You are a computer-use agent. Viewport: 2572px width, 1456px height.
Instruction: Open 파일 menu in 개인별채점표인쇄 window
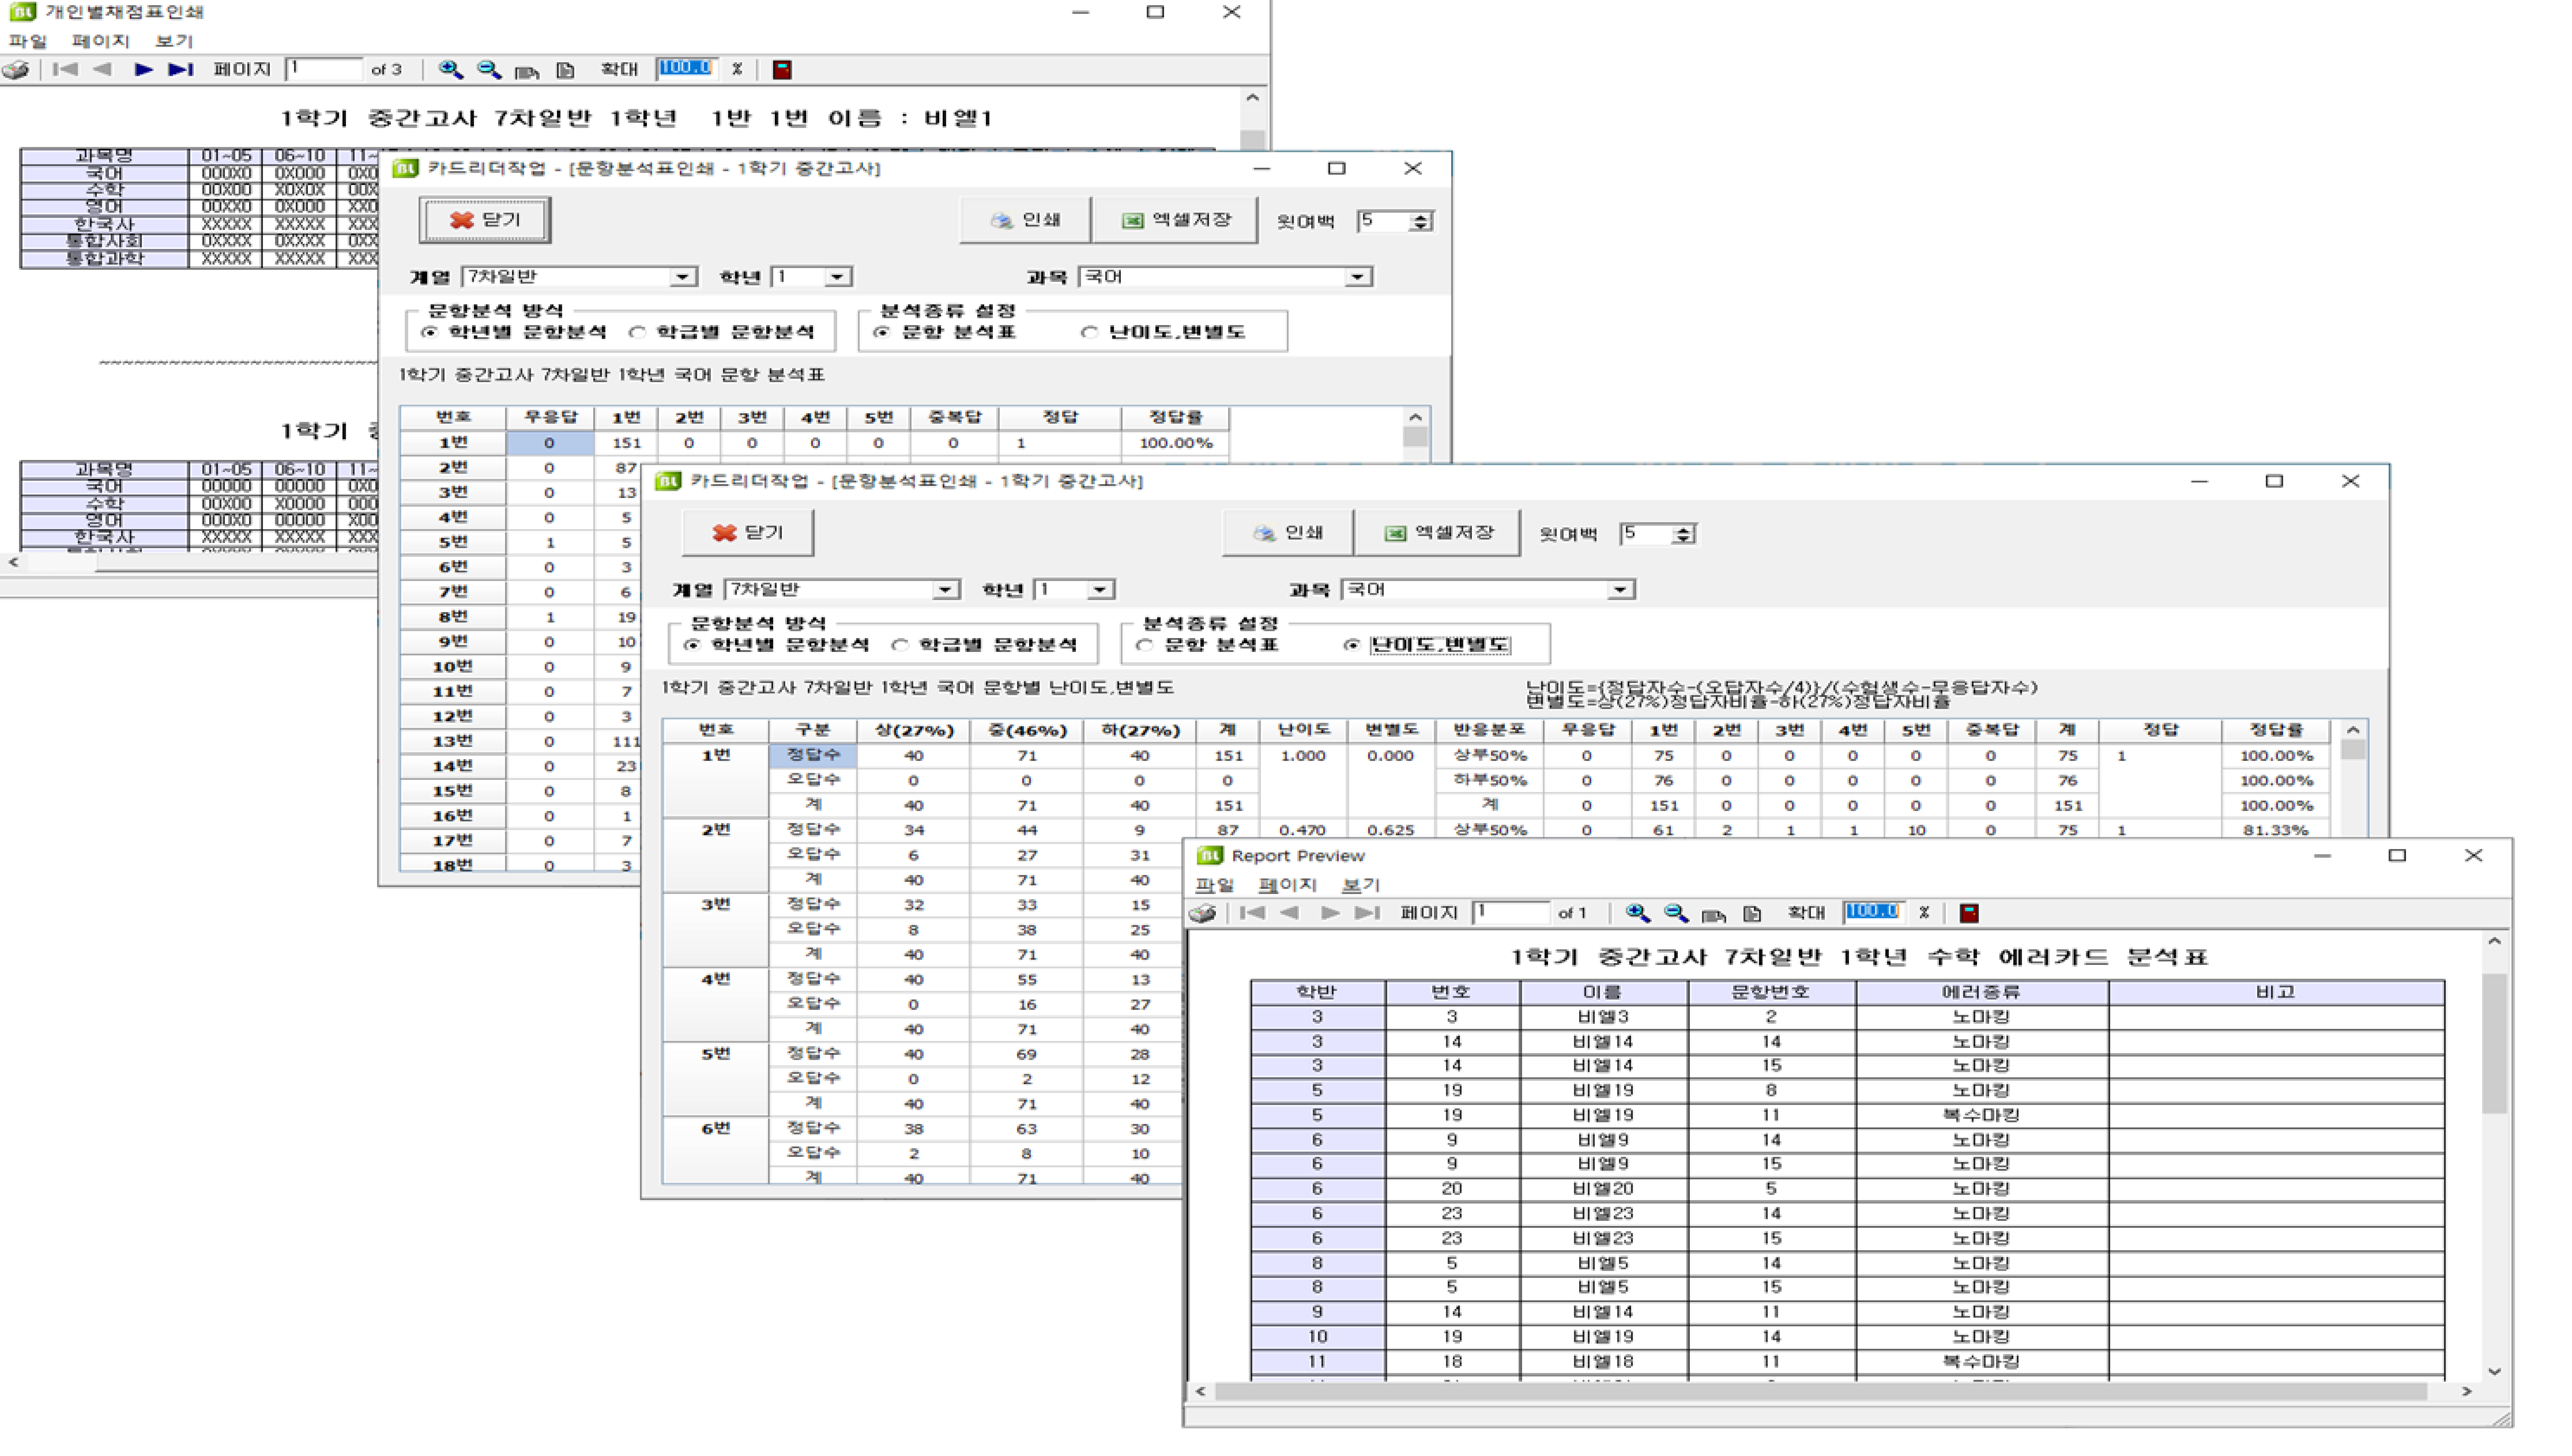coord(28,41)
